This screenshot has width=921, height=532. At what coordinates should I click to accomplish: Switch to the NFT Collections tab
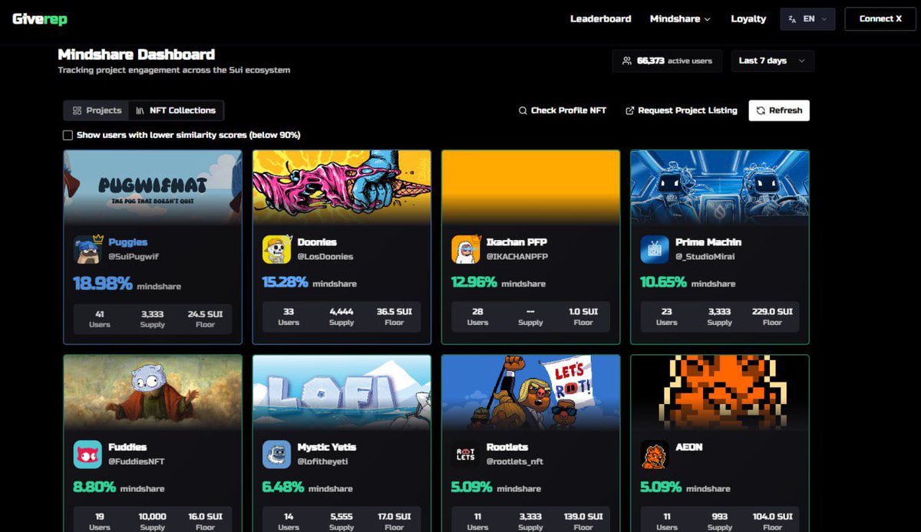(176, 110)
